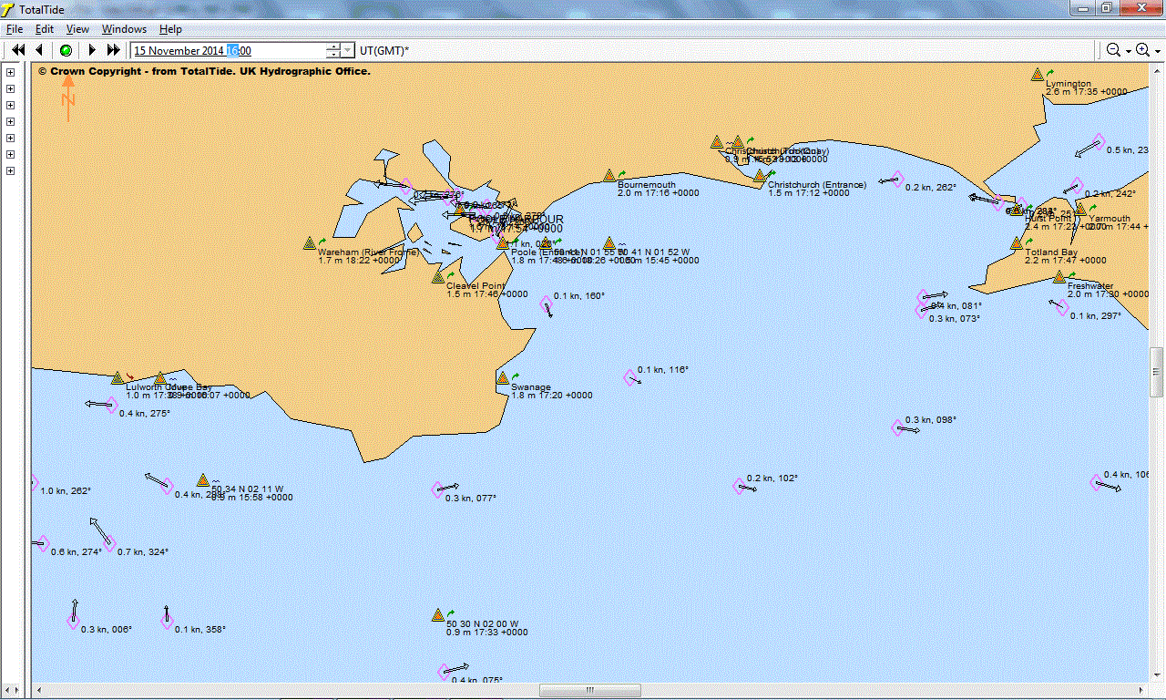The width and height of the screenshot is (1166, 700).
Task: Click the horizontal scrollbar thumb at bottom
Action: [x=589, y=691]
